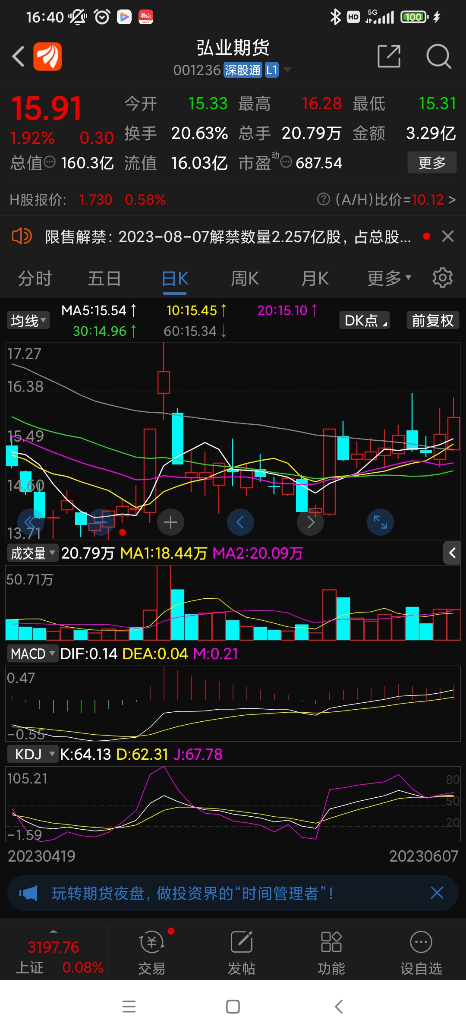Open the orange Tonghuashun app logo
The width and height of the screenshot is (466, 1036).
coord(47,57)
